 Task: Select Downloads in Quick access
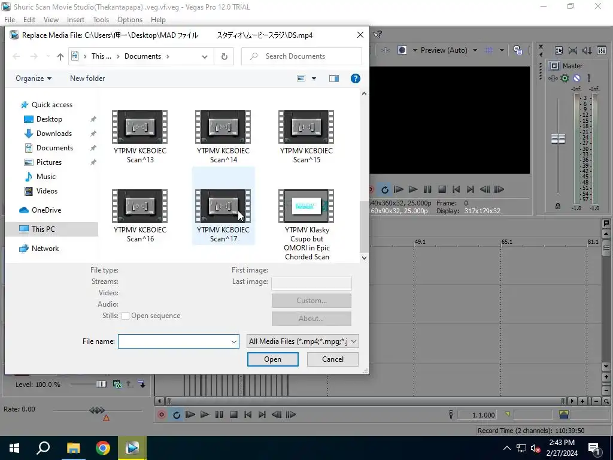click(54, 134)
